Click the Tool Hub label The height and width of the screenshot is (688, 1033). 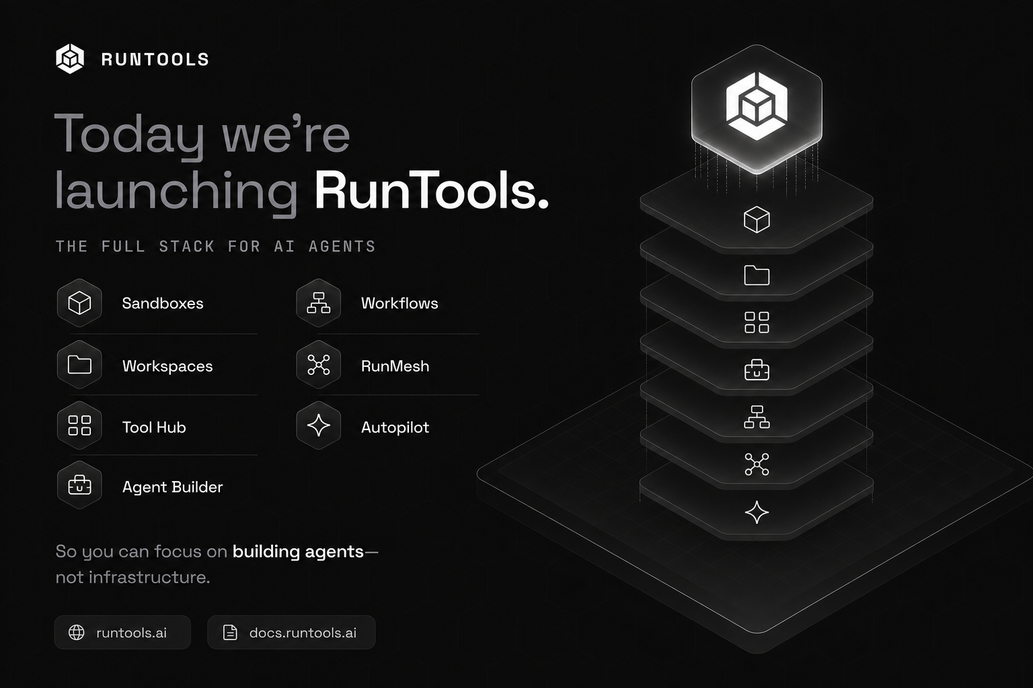click(154, 427)
